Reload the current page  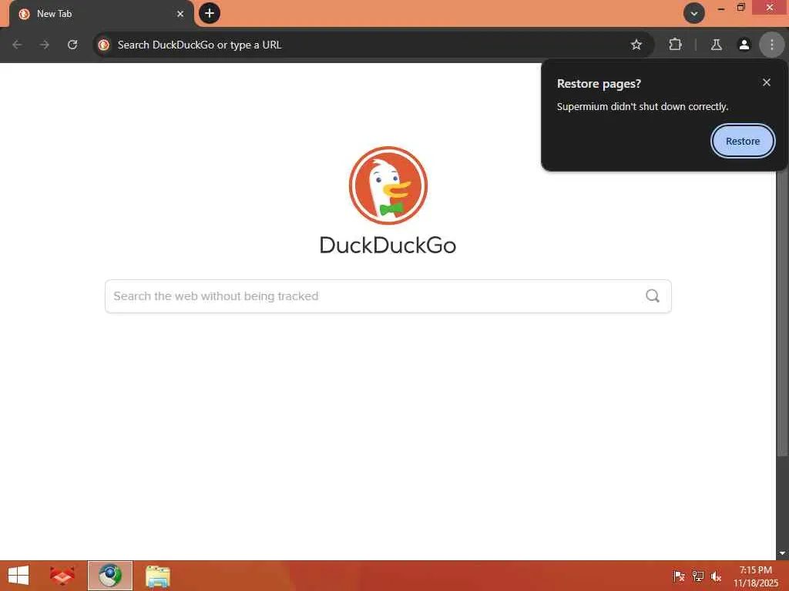pos(72,45)
